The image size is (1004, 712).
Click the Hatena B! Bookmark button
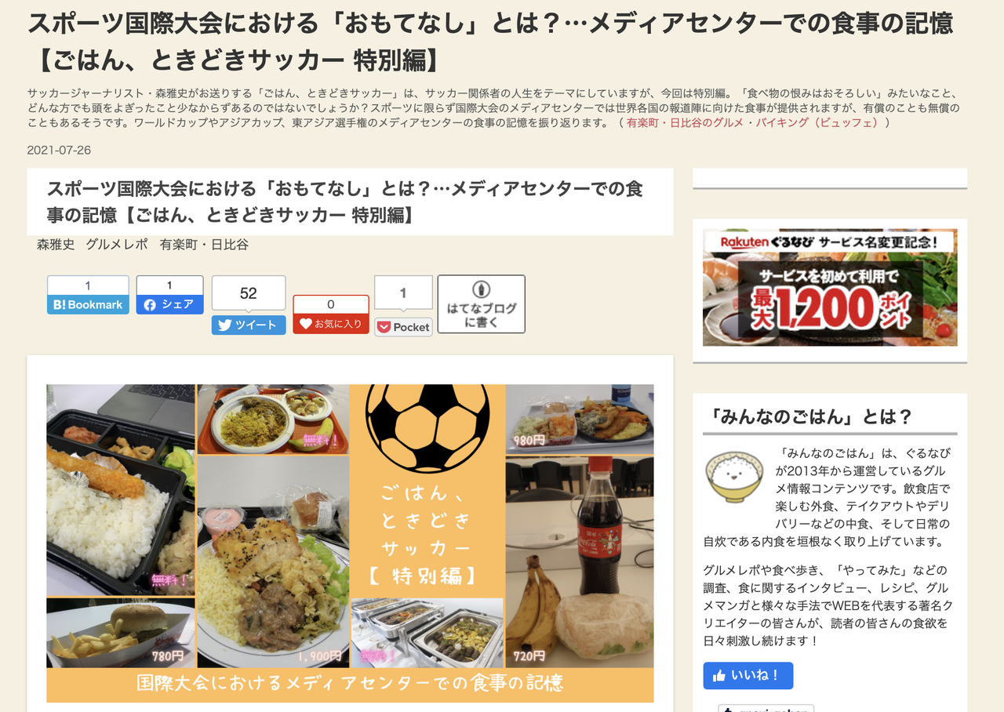88,305
